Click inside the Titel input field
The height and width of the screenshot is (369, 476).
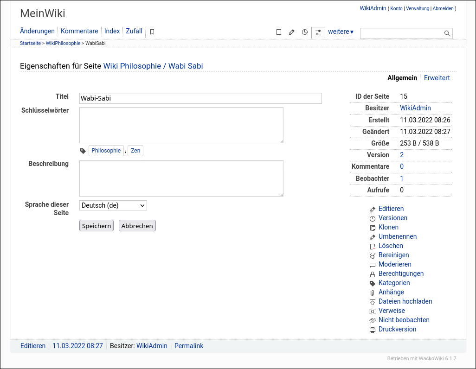[x=200, y=98]
